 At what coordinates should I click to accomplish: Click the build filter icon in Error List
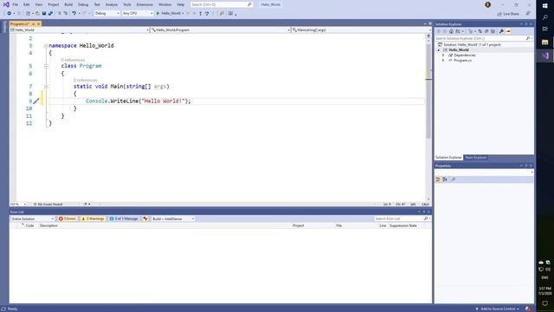[x=145, y=219]
